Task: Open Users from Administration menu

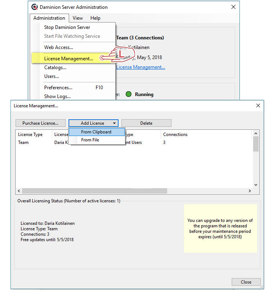Action: 51,76
